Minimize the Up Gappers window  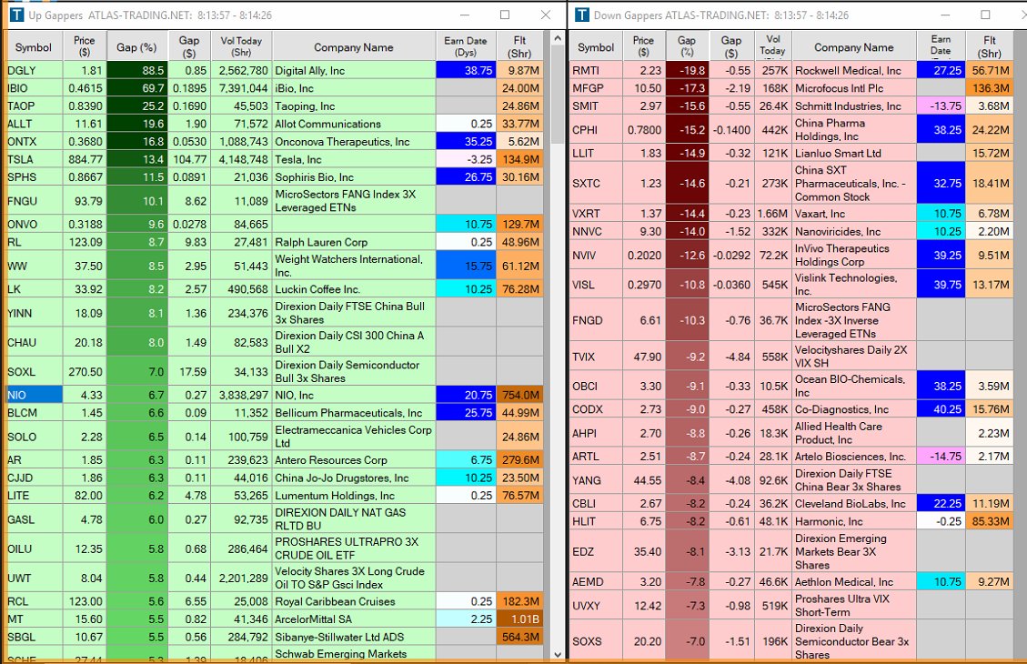point(464,15)
